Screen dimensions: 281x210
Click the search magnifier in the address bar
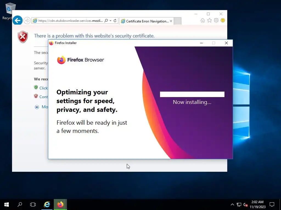click(x=106, y=21)
